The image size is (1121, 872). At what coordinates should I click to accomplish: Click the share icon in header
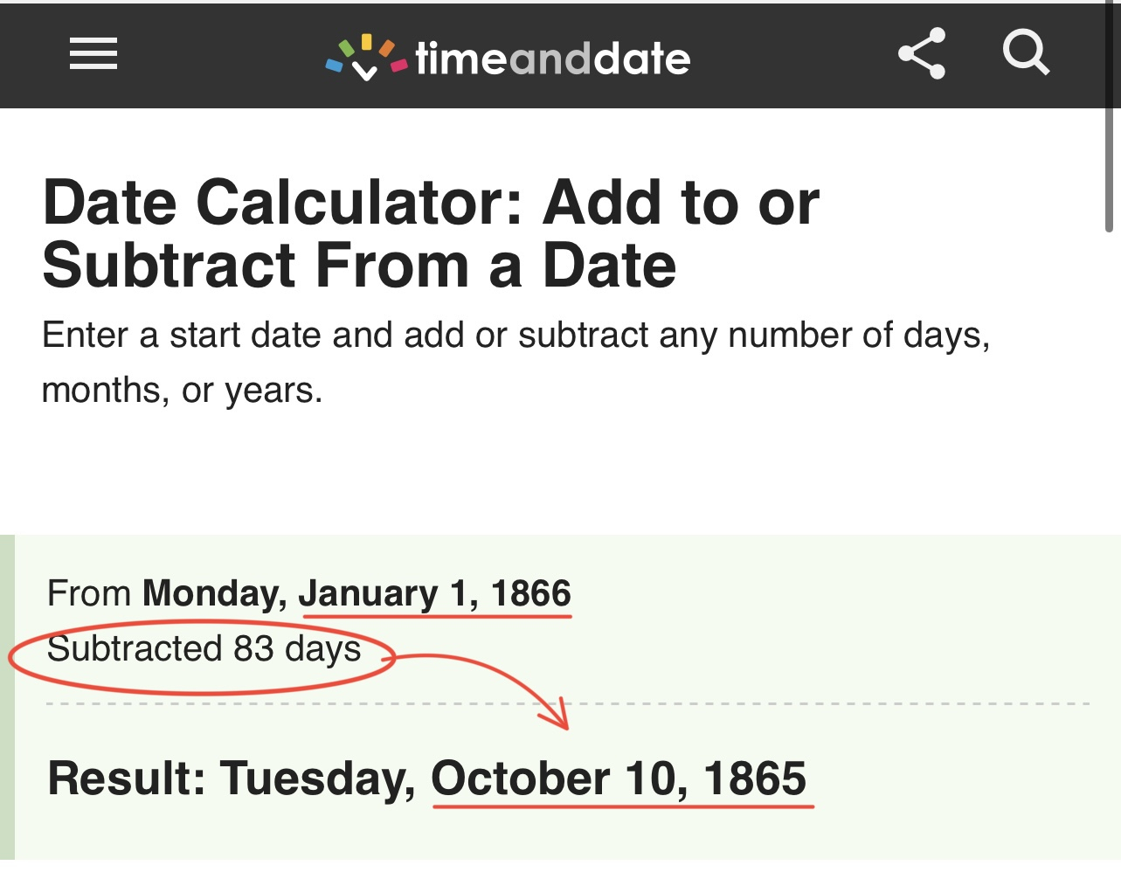tap(922, 54)
